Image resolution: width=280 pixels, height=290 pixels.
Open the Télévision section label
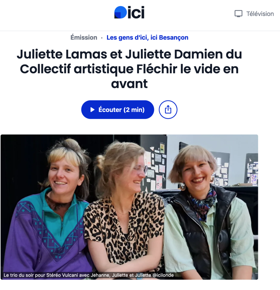260,14
